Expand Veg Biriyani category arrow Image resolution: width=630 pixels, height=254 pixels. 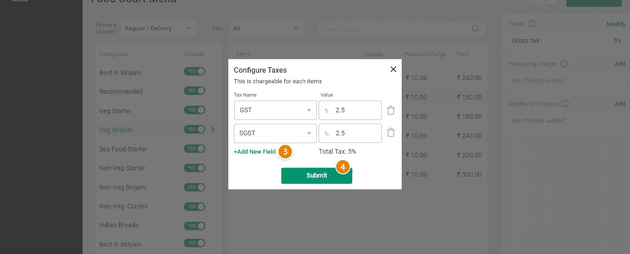(x=213, y=130)
